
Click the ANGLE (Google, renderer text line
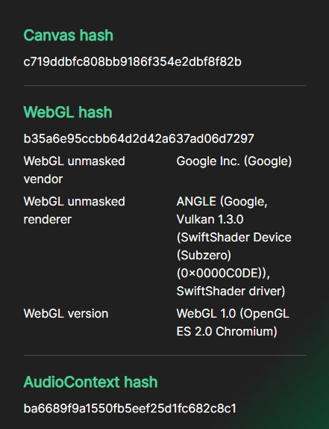click(222, 202)
